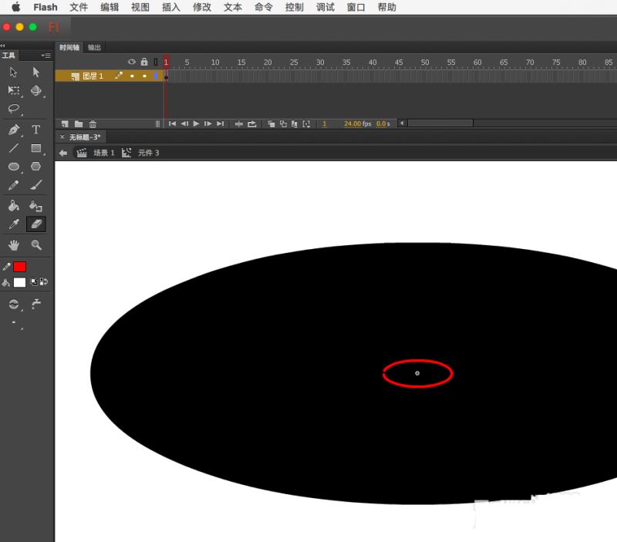The image size is (617, 542).
Task: Step back one frame
Action: [x=184, y=124]
